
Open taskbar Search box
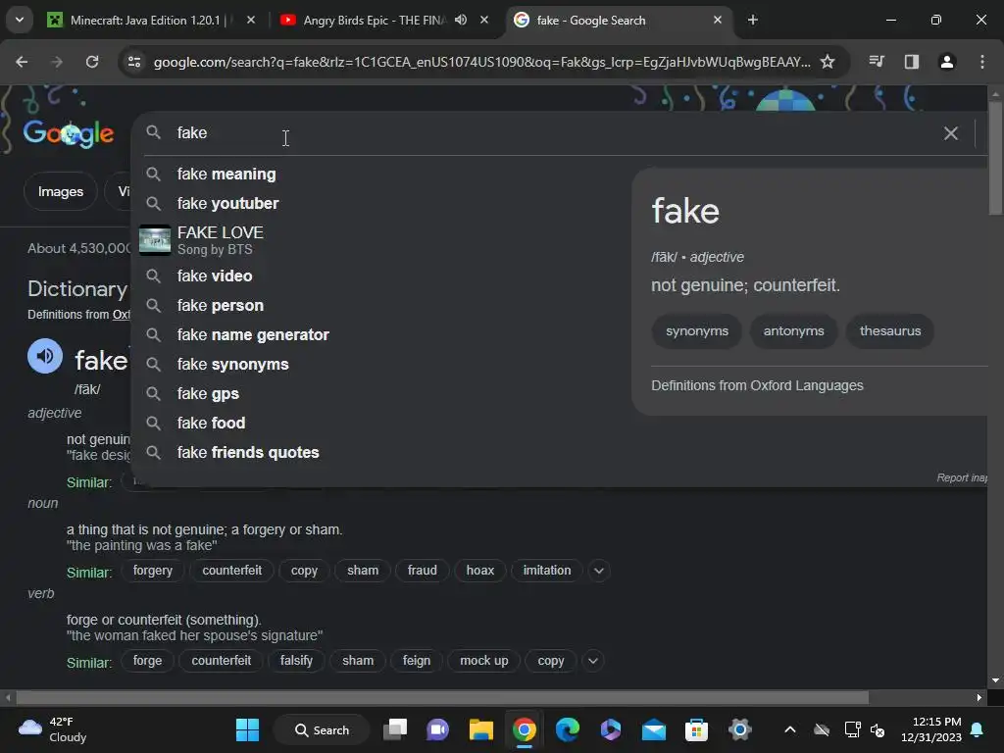[x=322, y=729]
